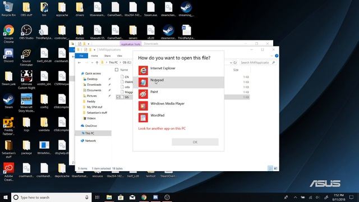This screenshot has width=359, height=202.
Task: Launch Adobe Creative Cloud desktop icon
Action: click(x=9, y=172)
